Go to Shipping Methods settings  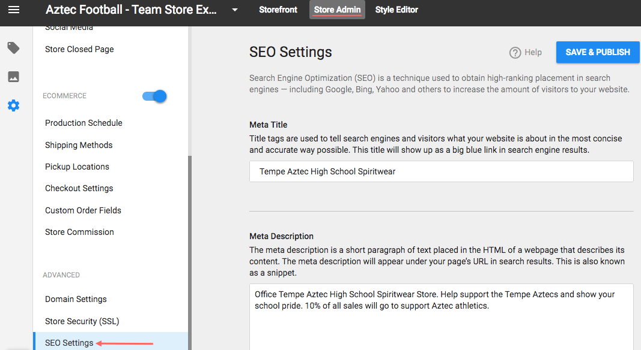(x=79, y=145)
